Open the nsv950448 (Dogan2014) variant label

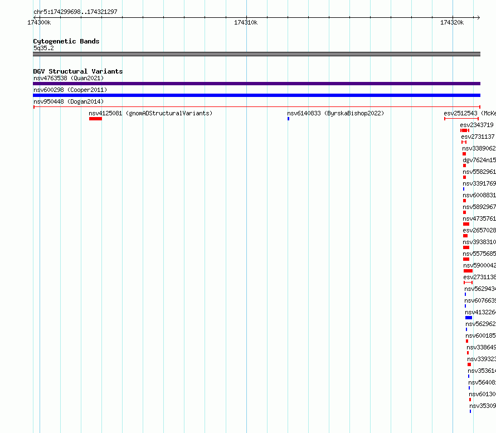coord(69,101)
